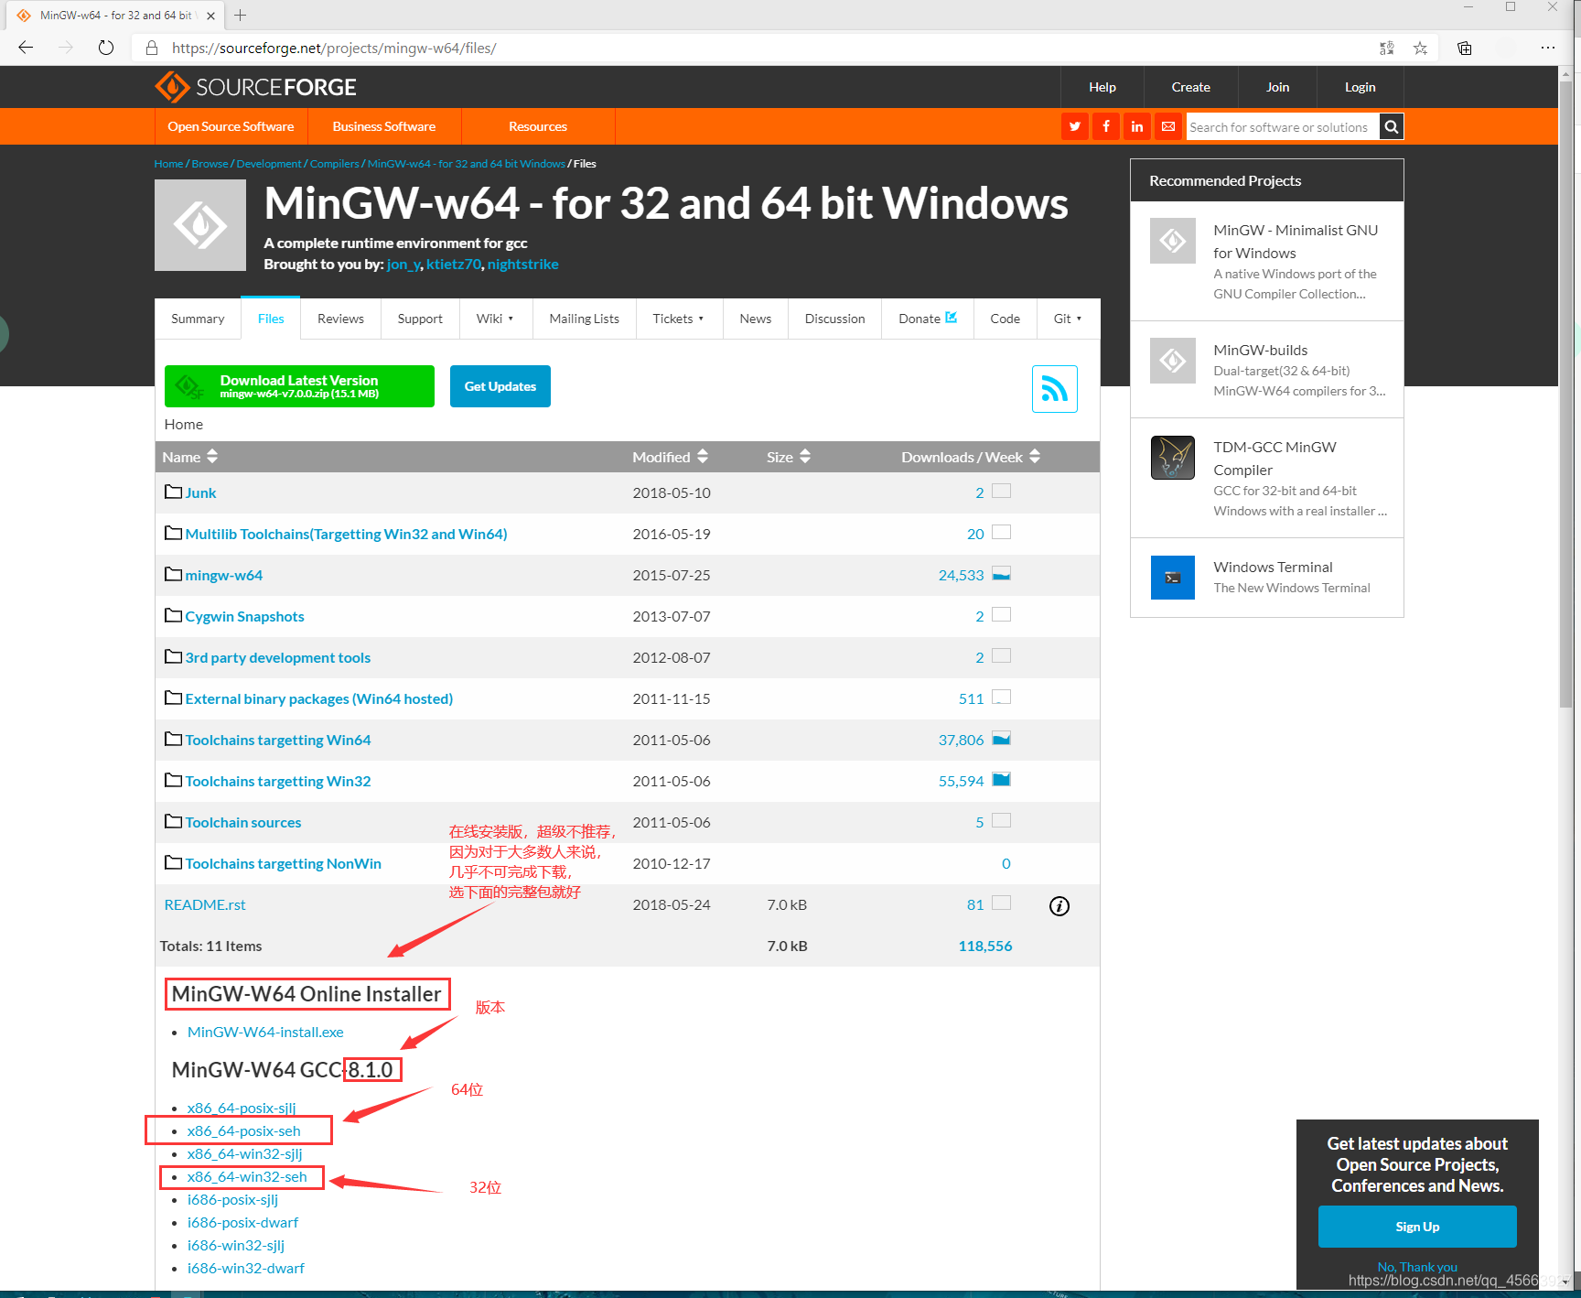Image resolution: width=1581 pixels, height=1298 pixels.
Task: Open the Discussion tab
Action: pyautogui.click(x=835, y=319)
